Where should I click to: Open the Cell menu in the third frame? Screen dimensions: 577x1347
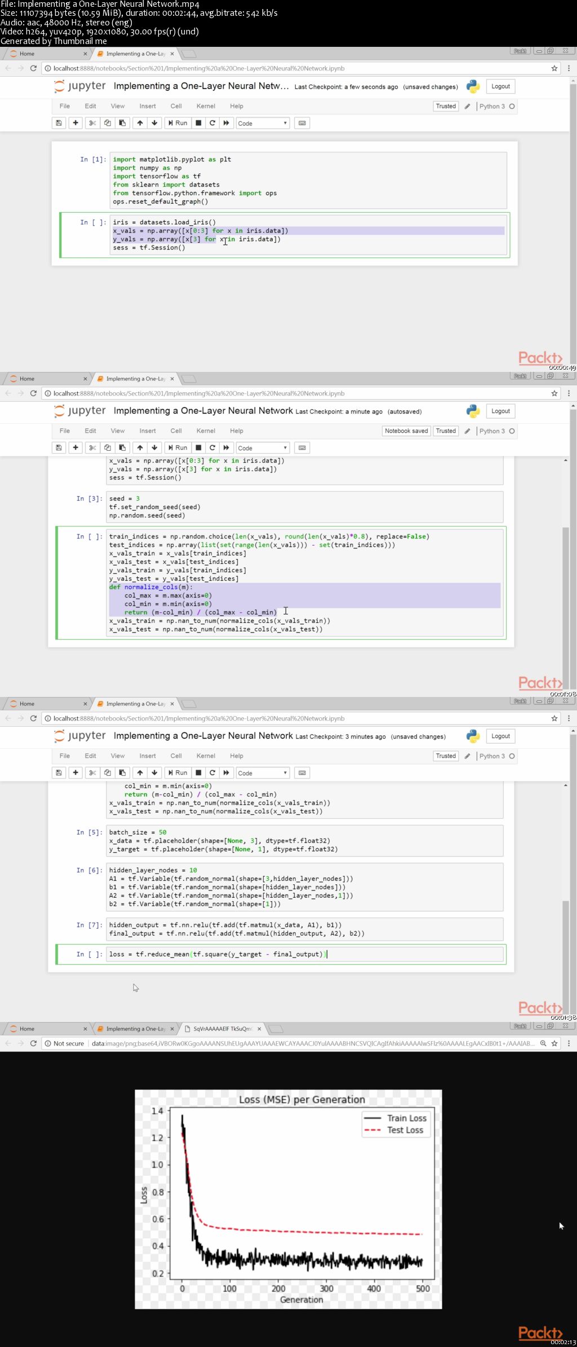pyautogui.click(x=176, y=756)
